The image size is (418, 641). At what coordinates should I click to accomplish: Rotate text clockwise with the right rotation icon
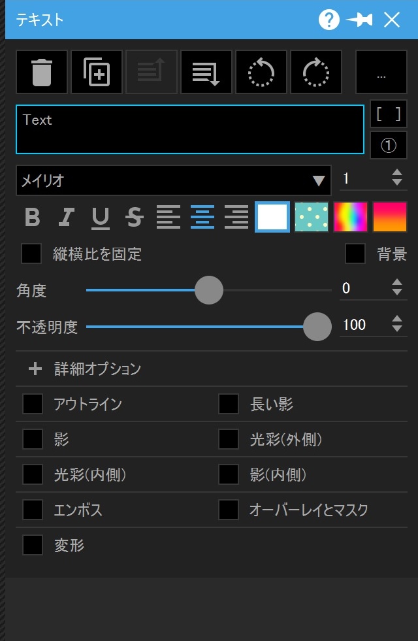316,73
